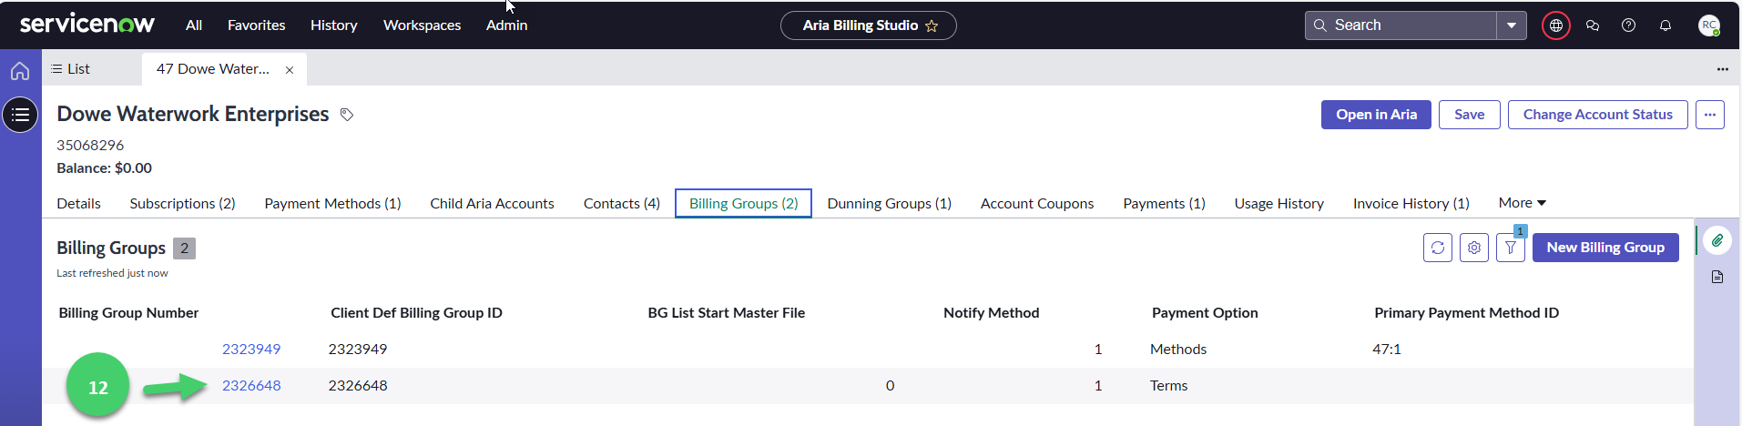Sort by Billing Group Number column
Image resolution: width=1742 pixels, height=426 pixels.
point(128,313)
